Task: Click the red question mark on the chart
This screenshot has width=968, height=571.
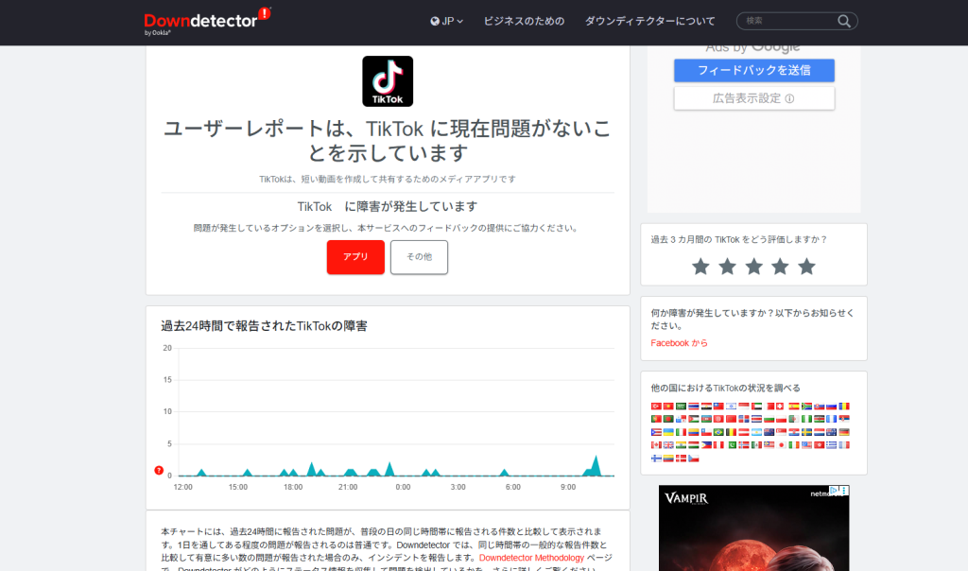Action: click(x=159, y=471)
